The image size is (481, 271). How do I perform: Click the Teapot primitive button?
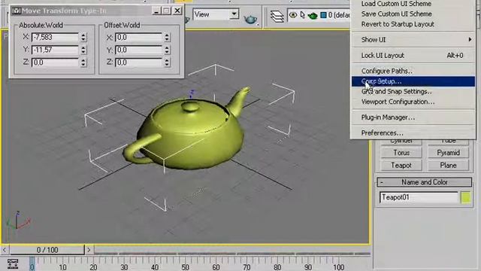click(x=401, y=166)
